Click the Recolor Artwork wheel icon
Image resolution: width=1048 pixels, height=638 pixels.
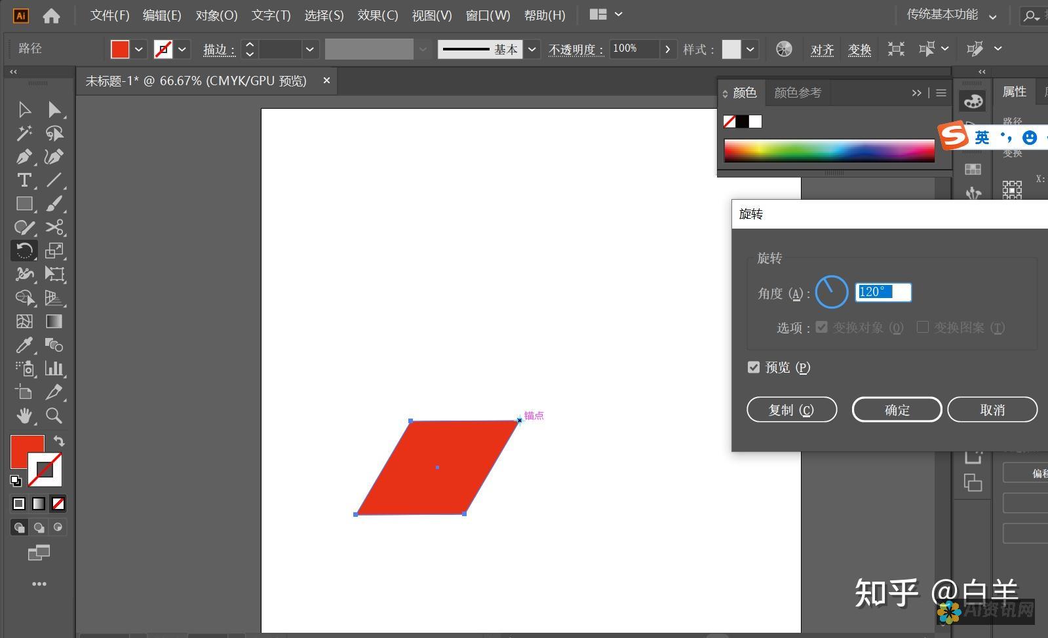point(784,49)
